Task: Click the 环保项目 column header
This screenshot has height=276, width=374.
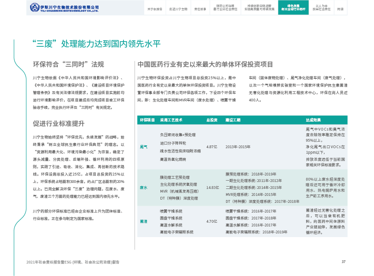Action: click(147, 120)
